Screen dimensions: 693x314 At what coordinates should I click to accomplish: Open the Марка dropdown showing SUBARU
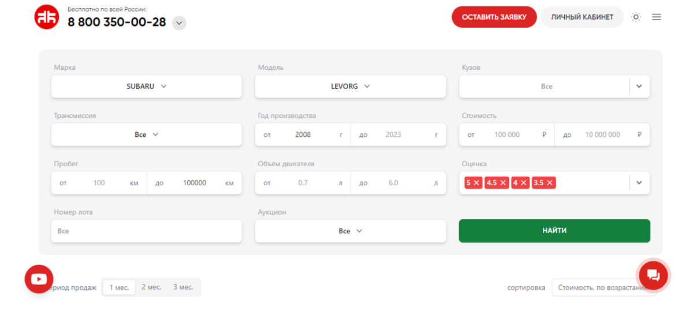pyautogui.click(x=147, y=87)
